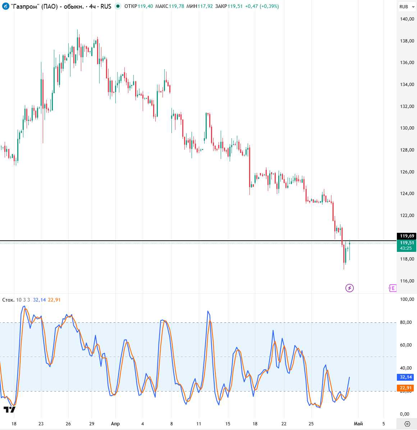Click the Gazprom logo icon in the header

coord(5,6)
